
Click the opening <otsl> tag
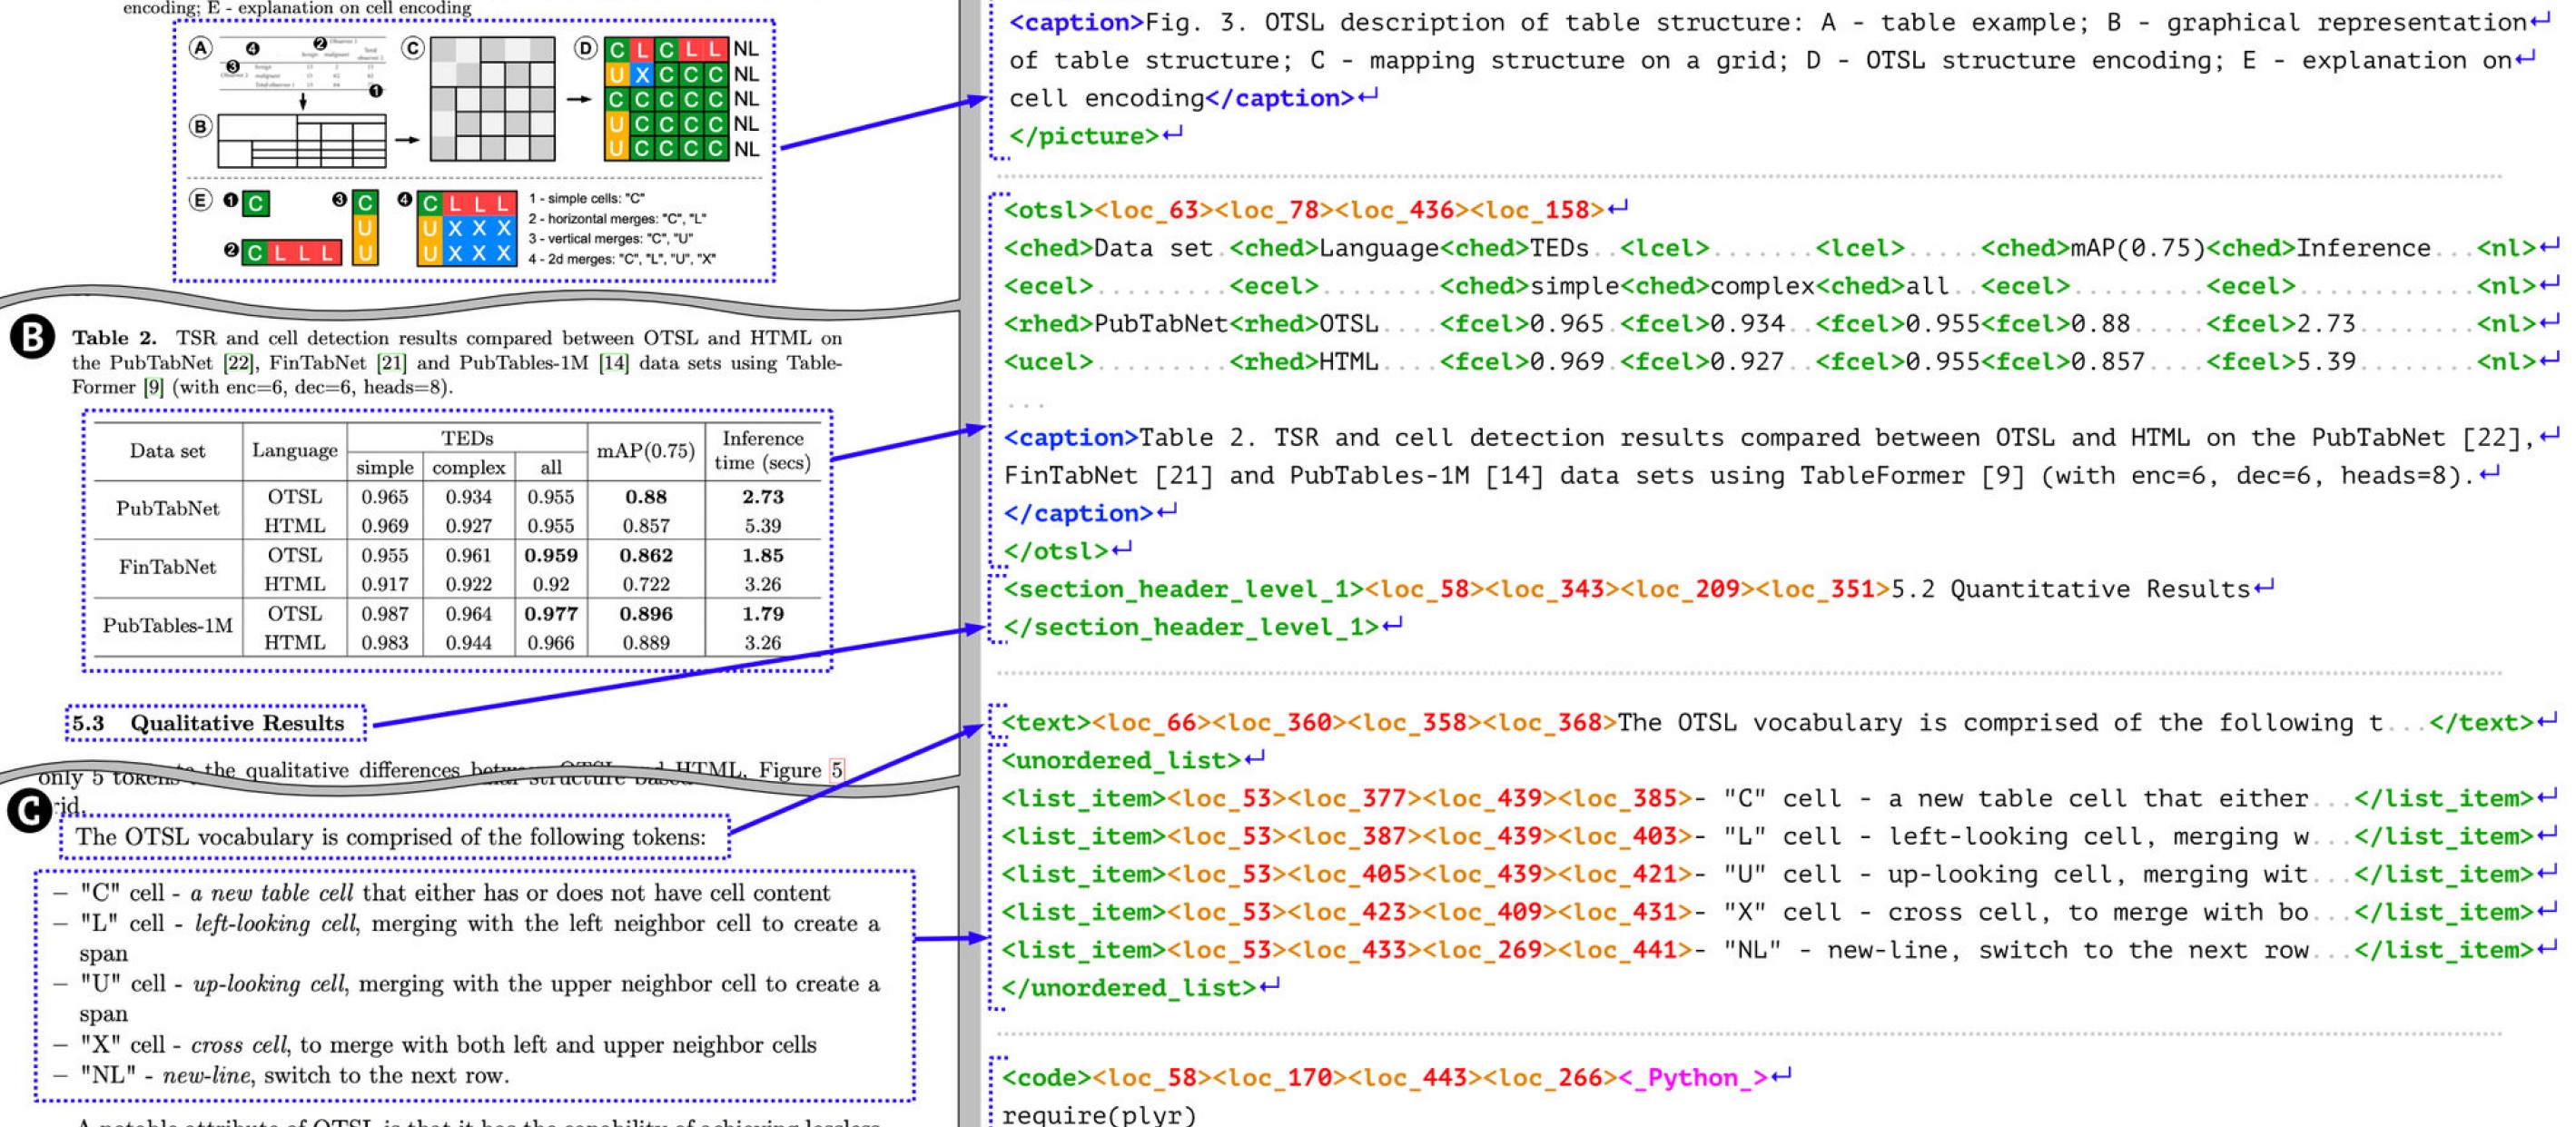1048,210
